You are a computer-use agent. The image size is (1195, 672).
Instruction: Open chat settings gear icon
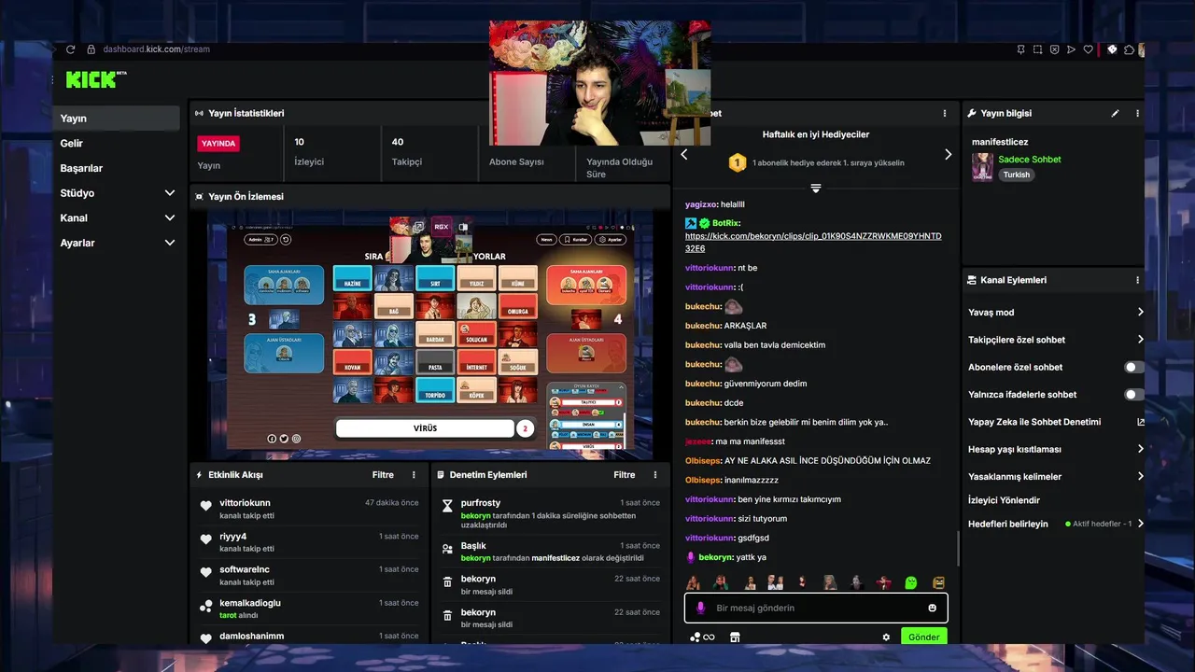886,637
